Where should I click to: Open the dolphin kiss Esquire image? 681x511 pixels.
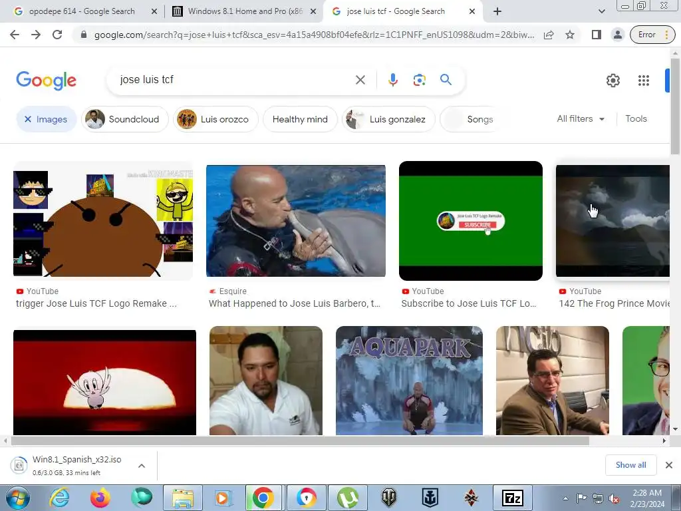point(296,221)
